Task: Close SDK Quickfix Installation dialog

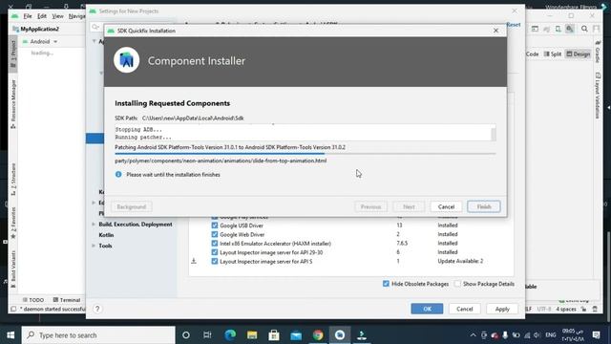Action: click(x=495, y=31)
